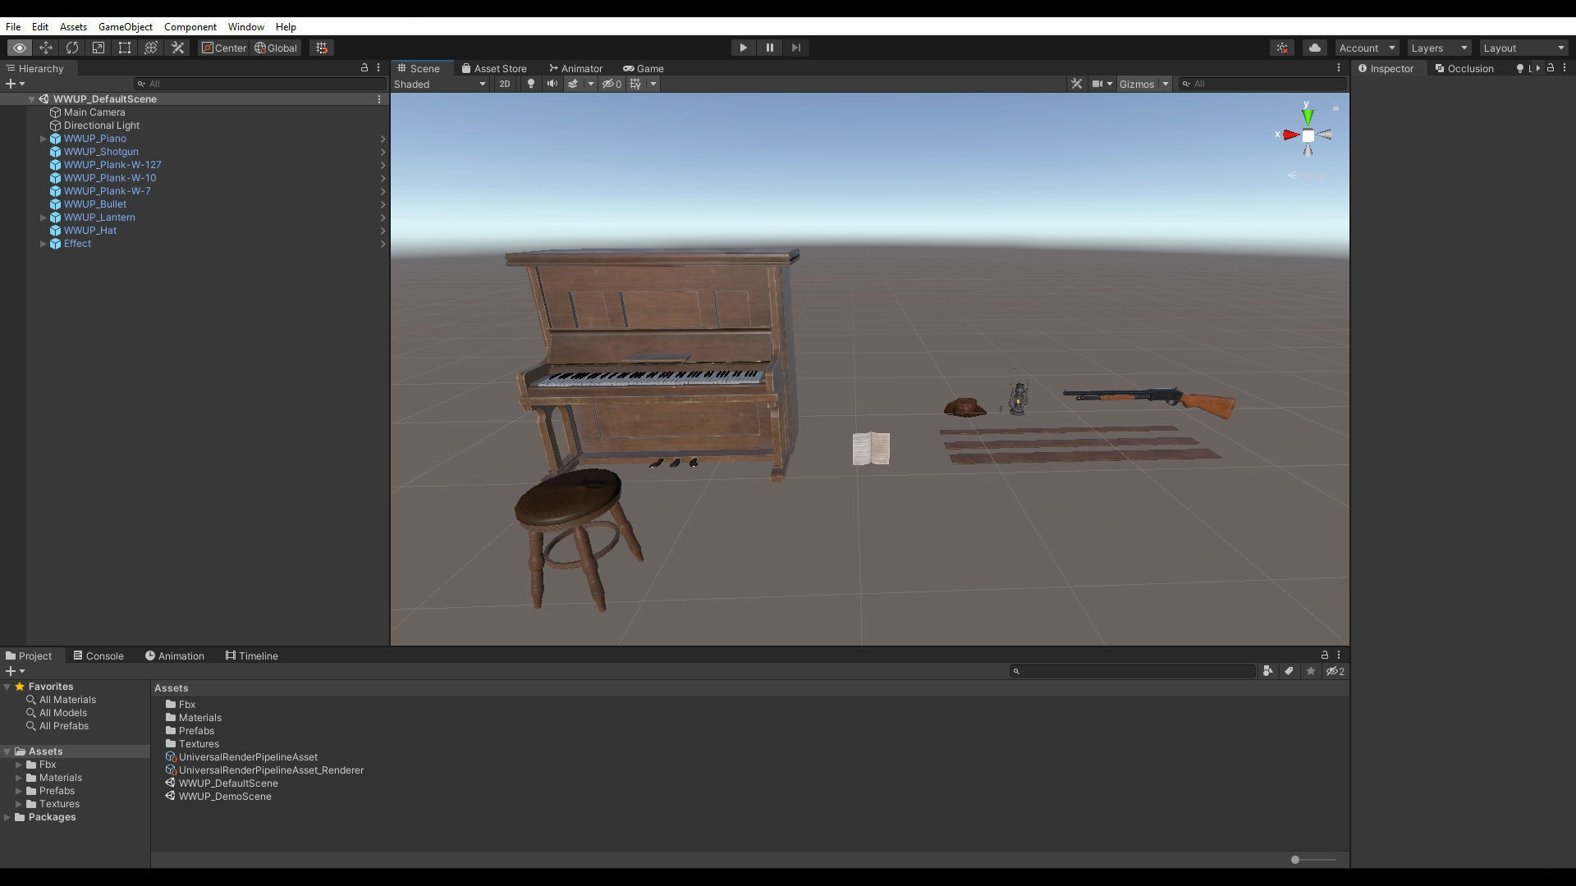Adjust the Project icon size slider
This screenshot has height=886, width=1576.
point(1295,859)
